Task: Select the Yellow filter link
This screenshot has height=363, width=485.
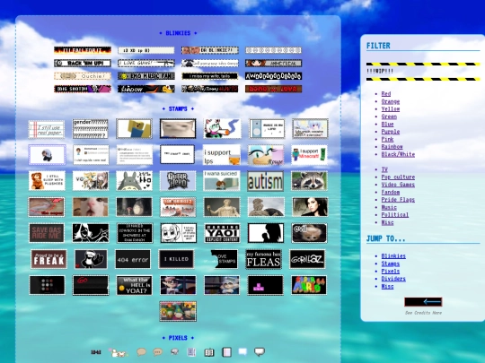Action: click(x=391, y=109)
